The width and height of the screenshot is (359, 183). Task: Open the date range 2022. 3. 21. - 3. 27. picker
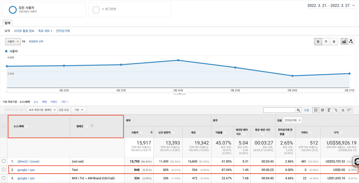(331, 5)
